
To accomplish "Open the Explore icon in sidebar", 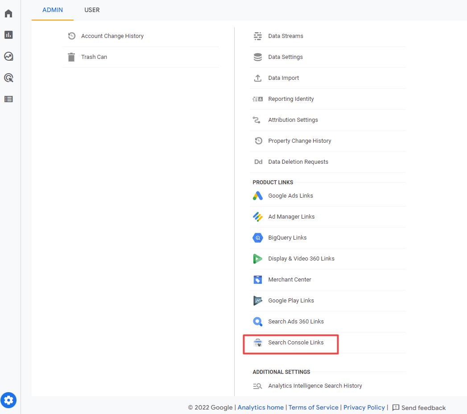I will click(x=8, y=56).
